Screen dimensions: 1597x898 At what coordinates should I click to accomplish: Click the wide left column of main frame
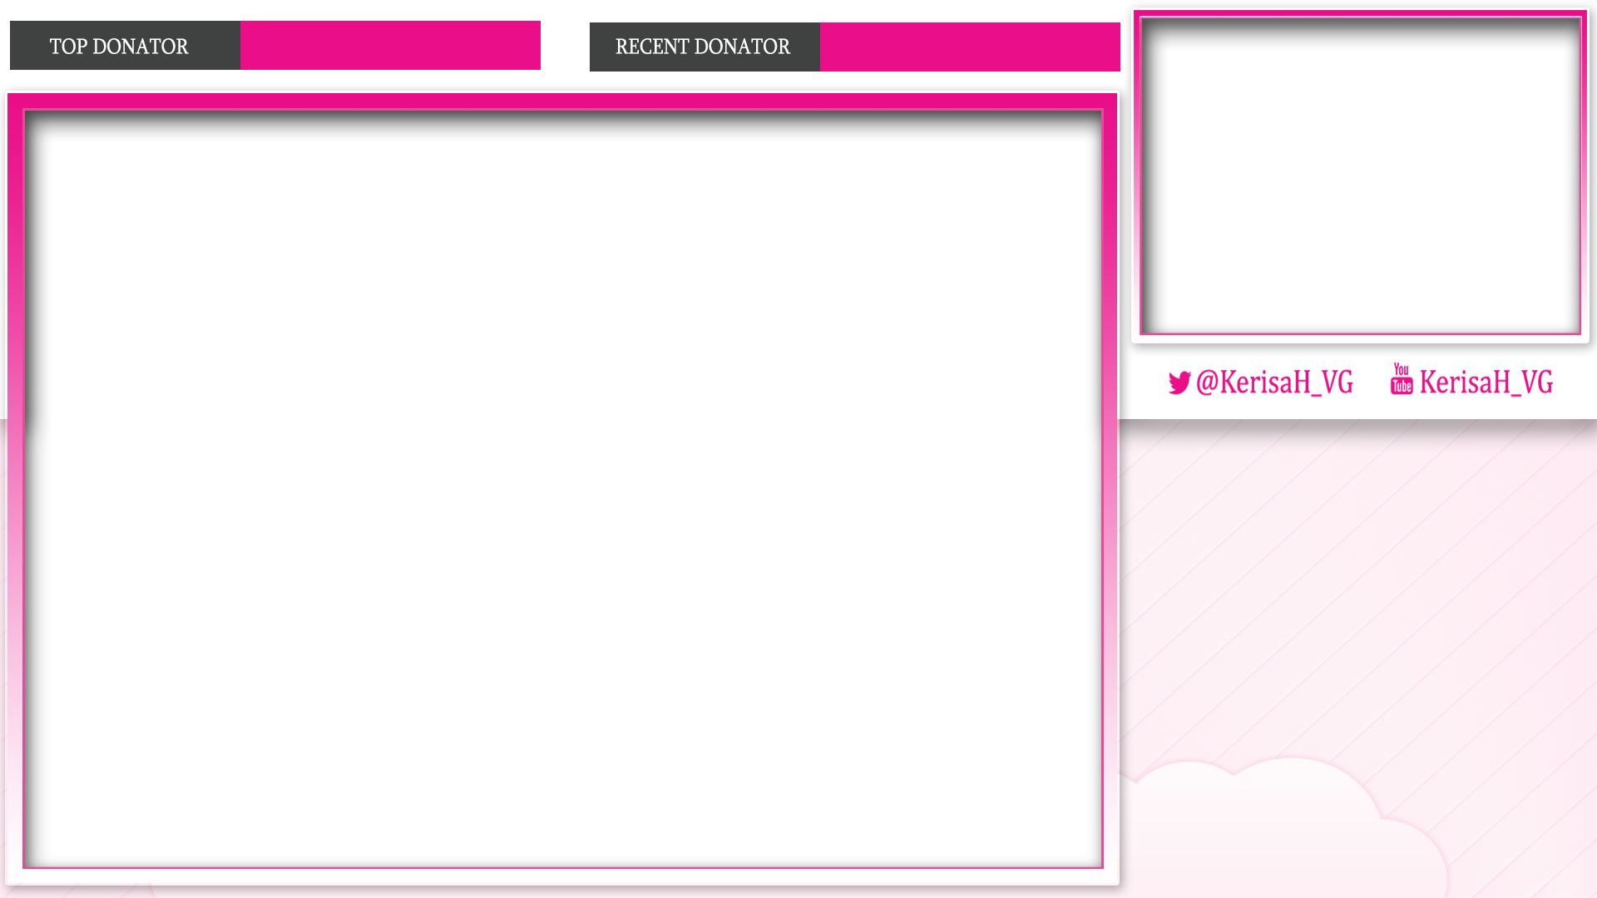pos(179,499)
